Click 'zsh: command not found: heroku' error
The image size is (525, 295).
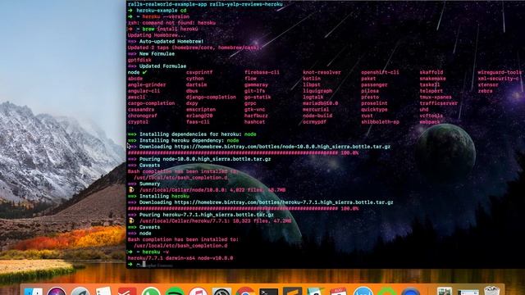(x=171, y=23)
